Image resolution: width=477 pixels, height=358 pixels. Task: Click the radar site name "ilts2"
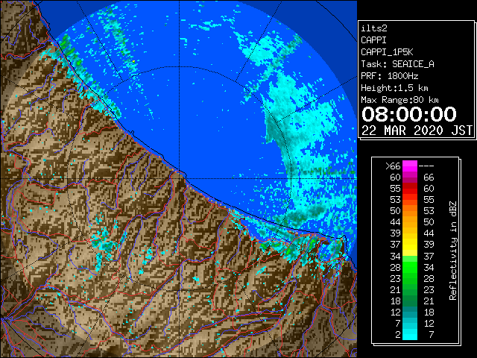pyautogui.click(x=374, y=28)
